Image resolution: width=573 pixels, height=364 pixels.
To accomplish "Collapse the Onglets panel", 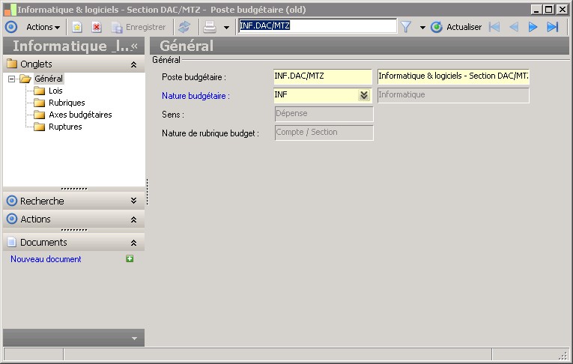I will [134, 64].
